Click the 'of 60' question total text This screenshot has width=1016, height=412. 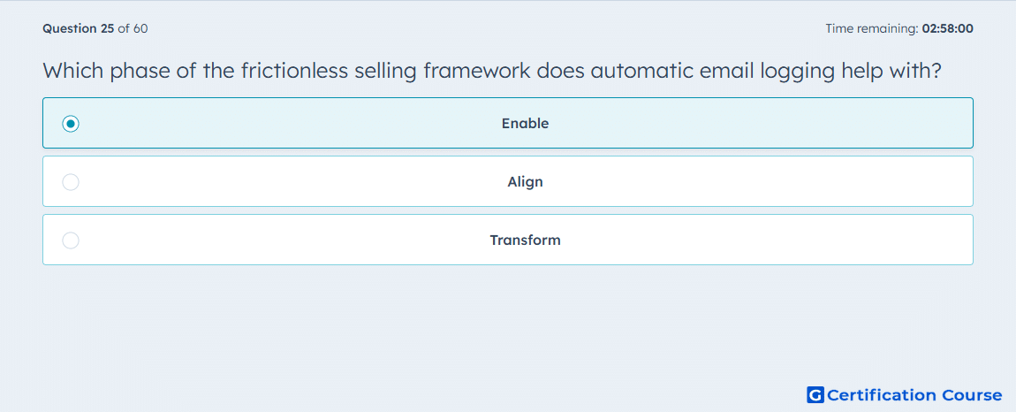pos(133,28)
